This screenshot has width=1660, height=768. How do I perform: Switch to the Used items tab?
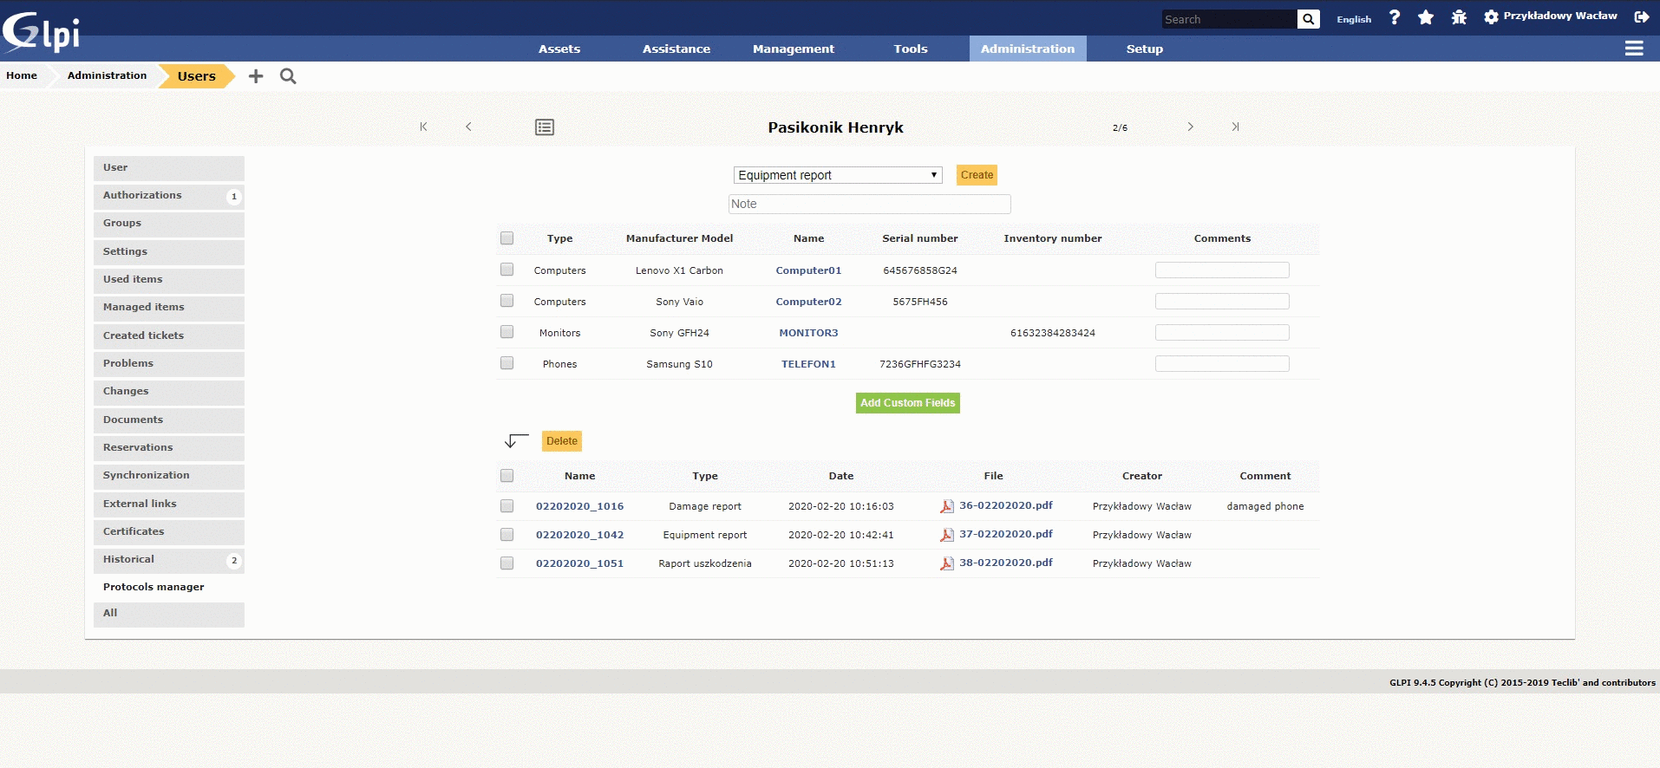pos(169,280)
